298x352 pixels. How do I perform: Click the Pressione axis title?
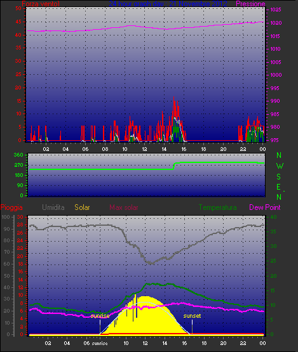tap(250, 4)
